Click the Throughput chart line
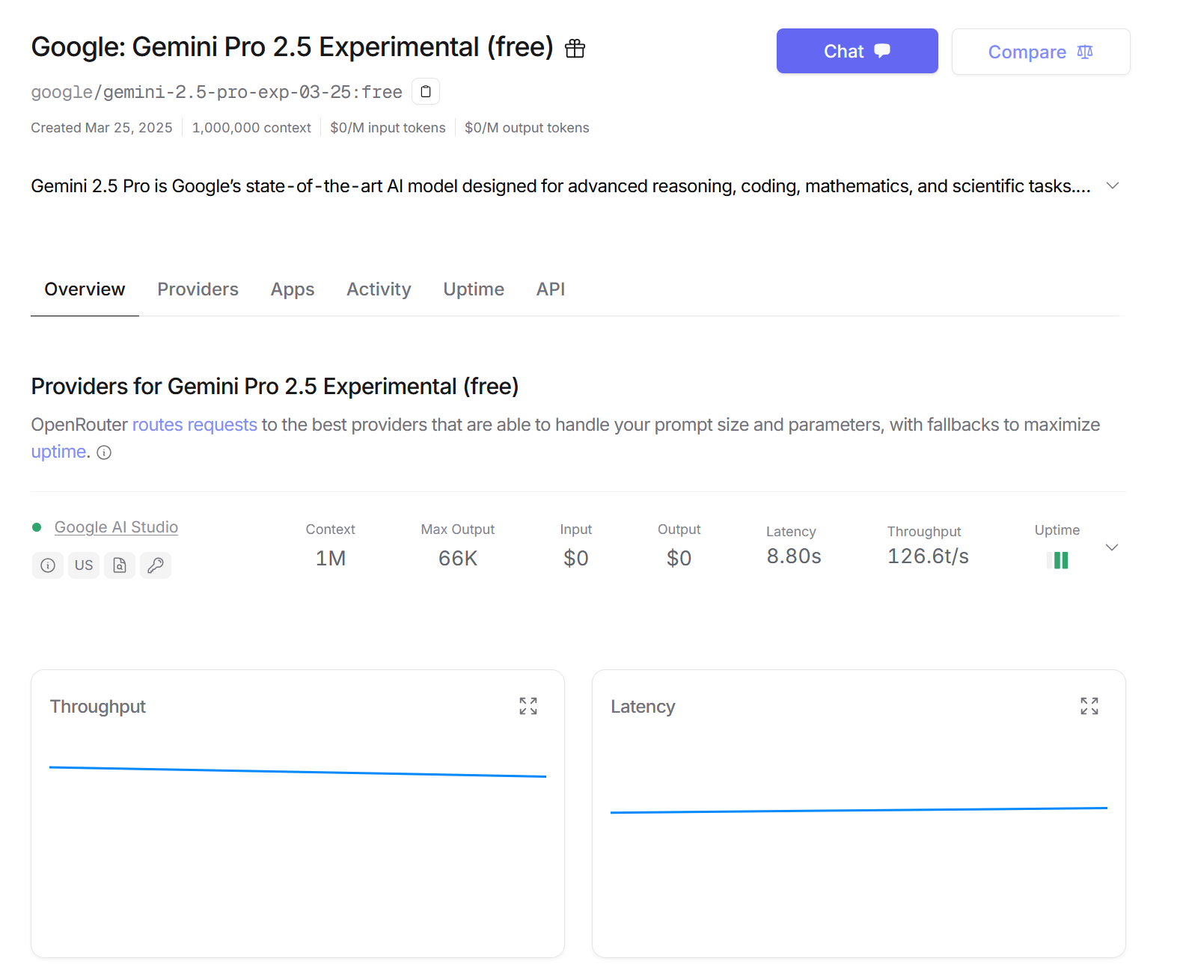Viewport: 1183px width, 964px height. [x=298, y=772]
